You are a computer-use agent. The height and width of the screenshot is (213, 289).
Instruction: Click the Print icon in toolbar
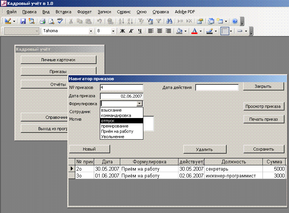click(x=43, y=21)
